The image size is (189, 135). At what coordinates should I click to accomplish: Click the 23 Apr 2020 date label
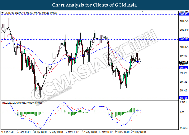[x=7, y=132]
